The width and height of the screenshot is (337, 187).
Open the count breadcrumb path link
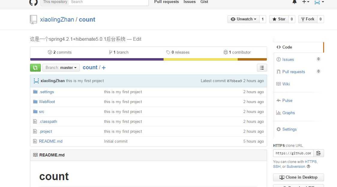tap(90, 68)
